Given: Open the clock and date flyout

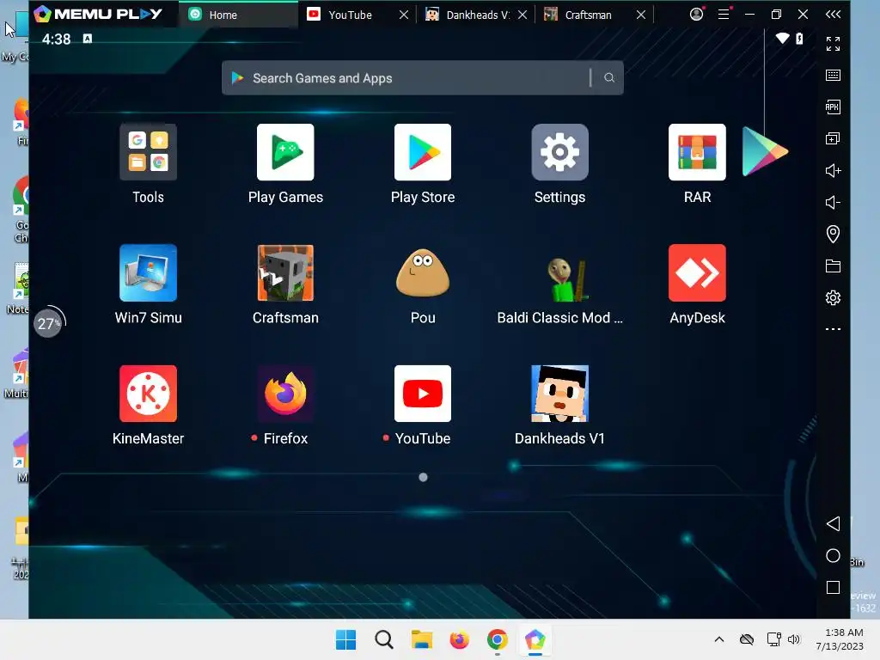Looking at the screenshot, I should coord(840,639).
